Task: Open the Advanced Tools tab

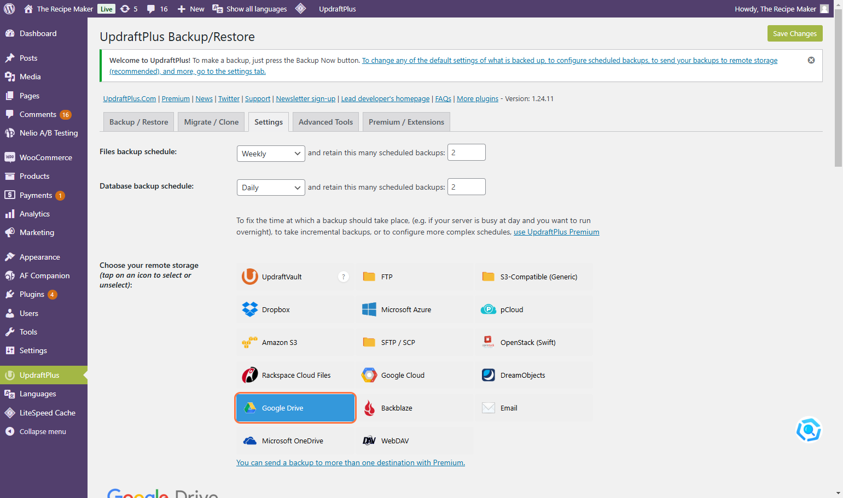Action: [x=325, y=122]
